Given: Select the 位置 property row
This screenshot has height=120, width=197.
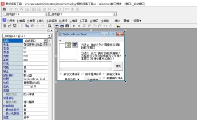Looking at the screenshot, I should coord(25,117).
